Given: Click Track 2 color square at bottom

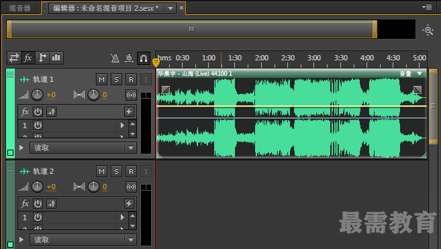Looking at the screenshot, I should pyautogui.click(x=11, y=245).
